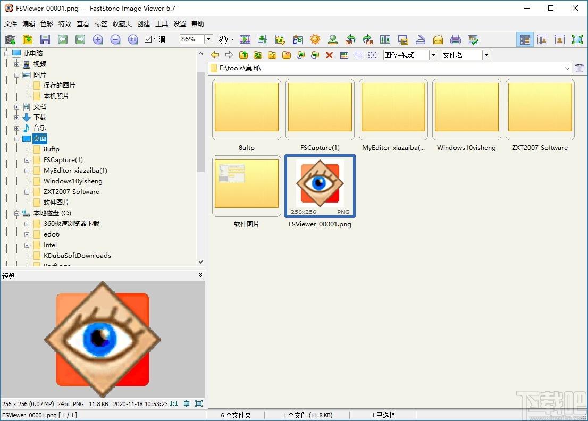Click the full screen view icon

click(x=577, y=39)
